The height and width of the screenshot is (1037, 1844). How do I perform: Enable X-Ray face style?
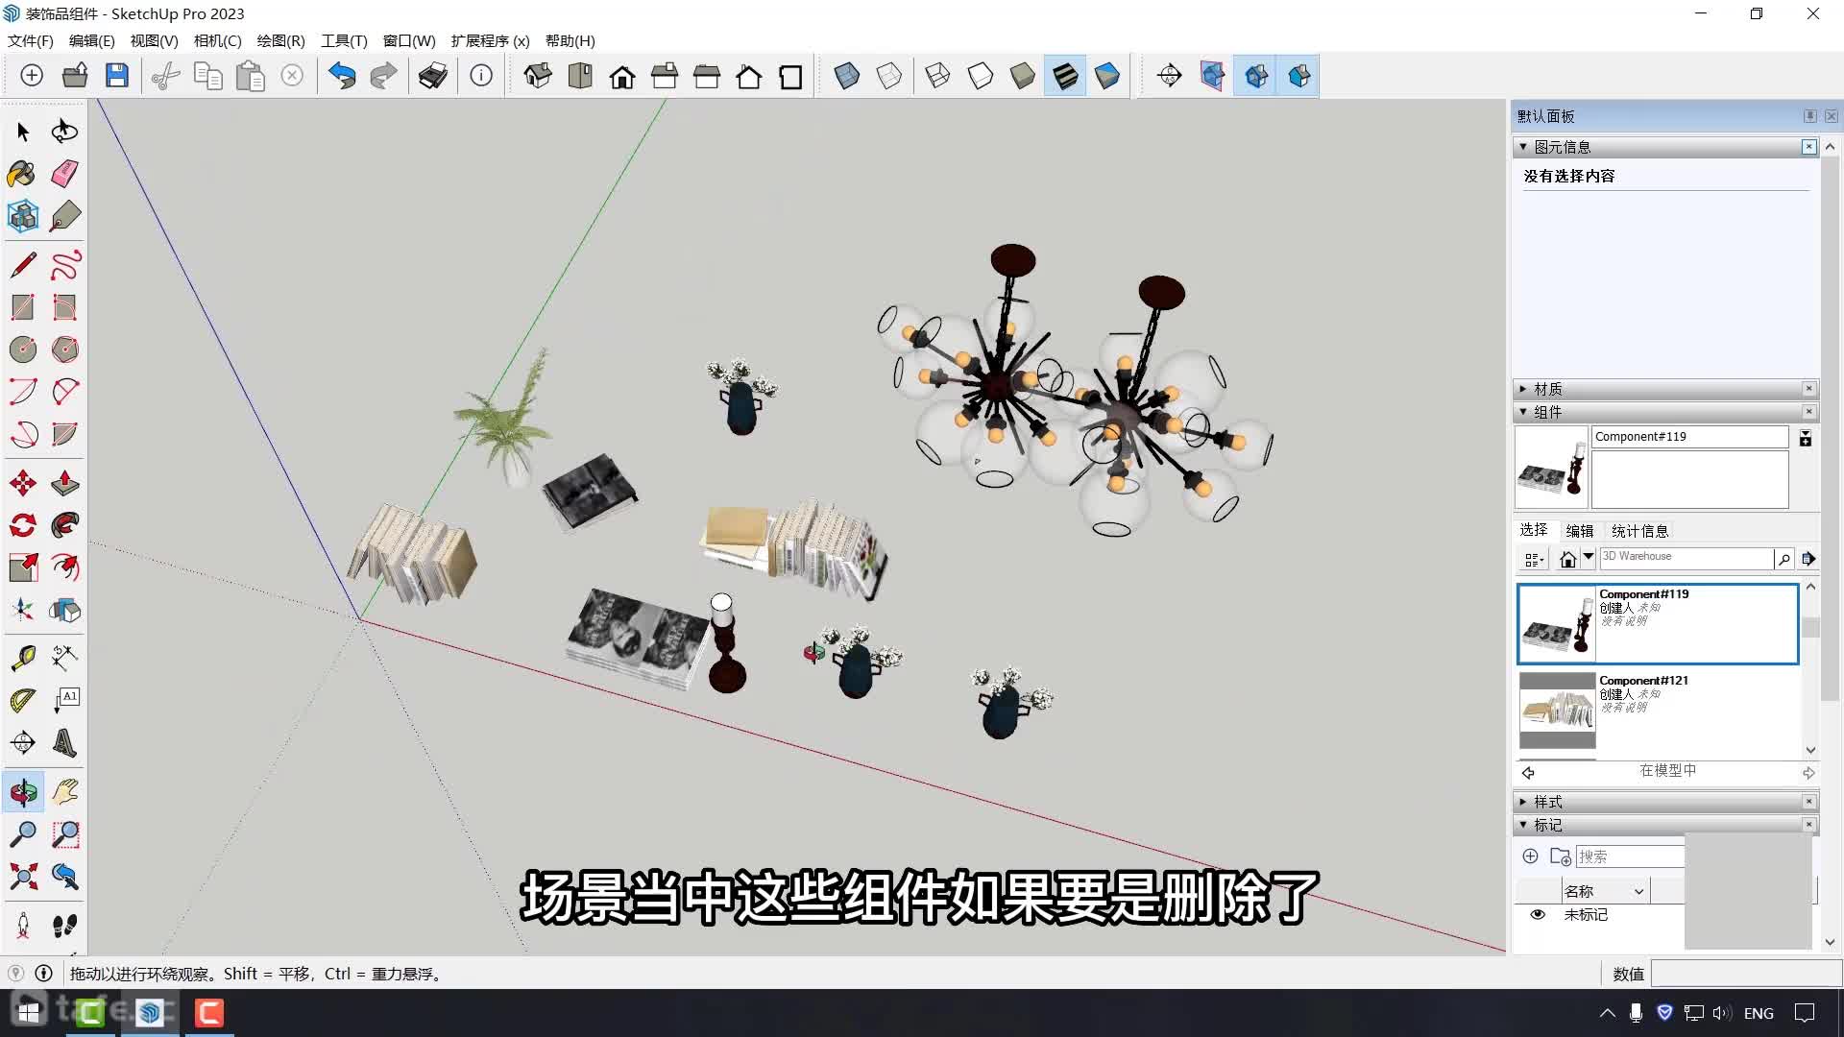[847, 76]
